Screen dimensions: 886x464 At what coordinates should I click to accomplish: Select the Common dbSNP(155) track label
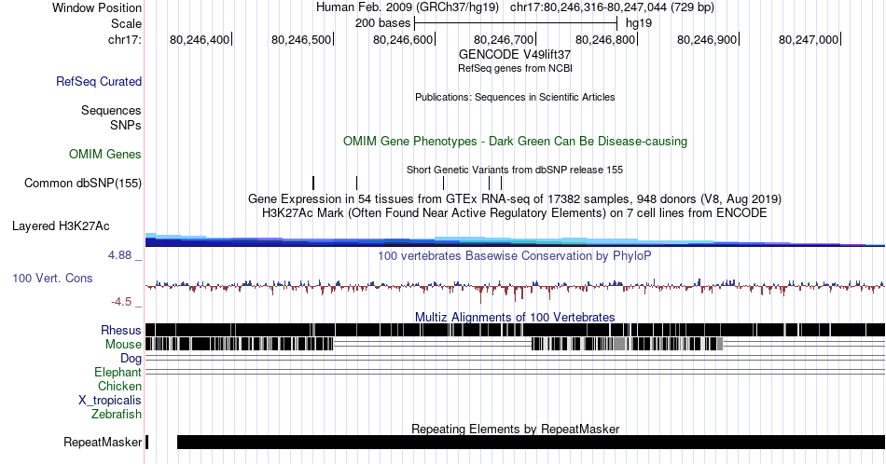(83, 183)
